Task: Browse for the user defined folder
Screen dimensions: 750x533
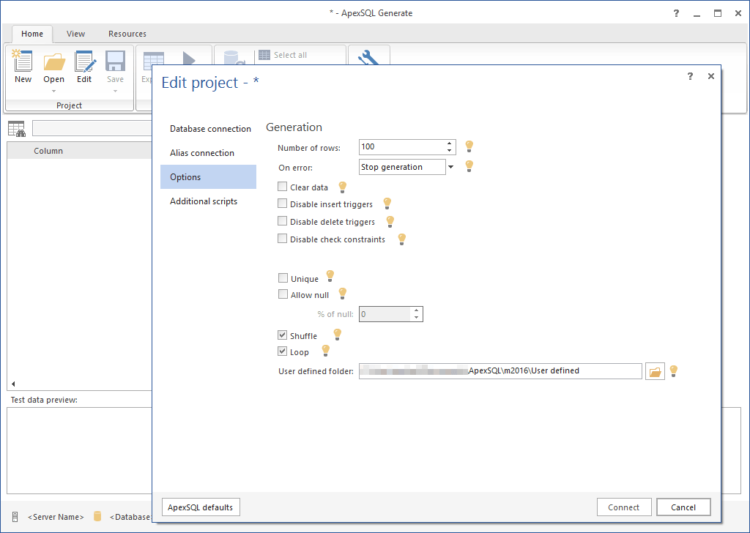Action: pos(655,371)
